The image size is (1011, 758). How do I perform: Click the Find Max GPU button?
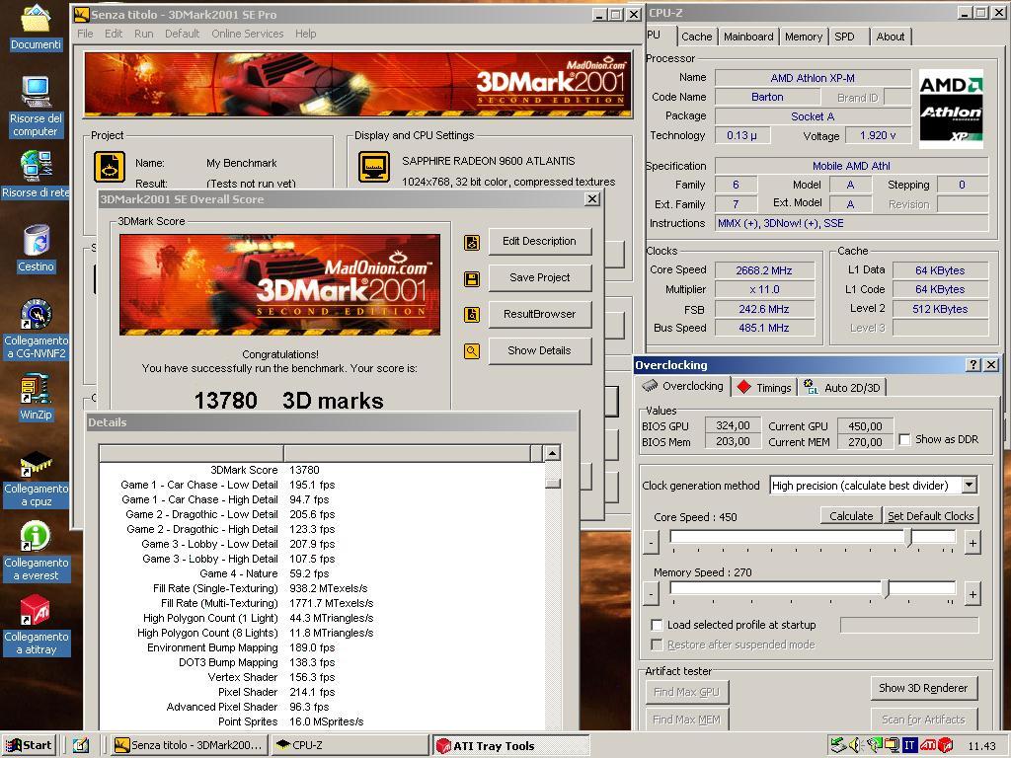point(686,692)
